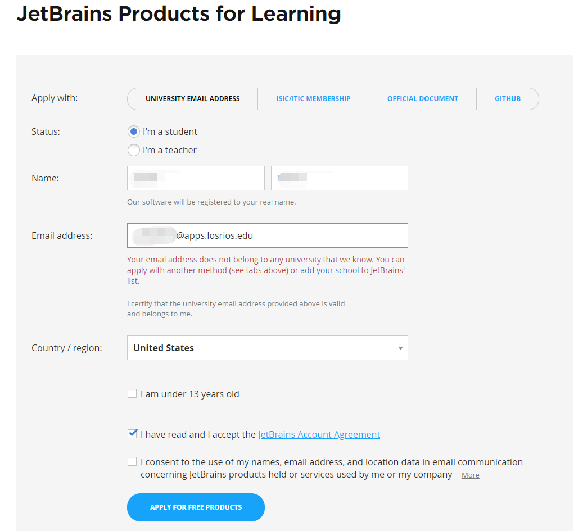Expand the "More" consent details link

pyautogui.click(x=471, y=475)
